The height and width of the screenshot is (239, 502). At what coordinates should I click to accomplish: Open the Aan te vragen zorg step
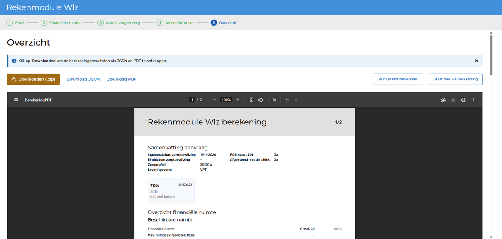tap(118, 23)
